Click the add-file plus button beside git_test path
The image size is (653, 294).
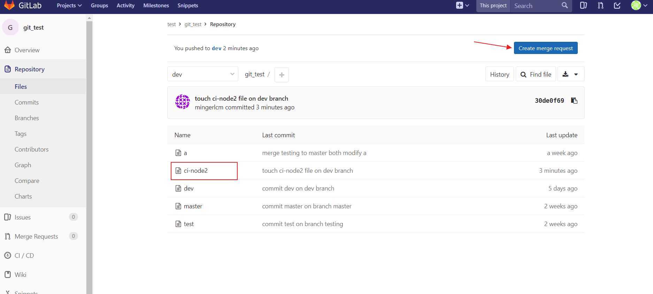coord(282,75)
